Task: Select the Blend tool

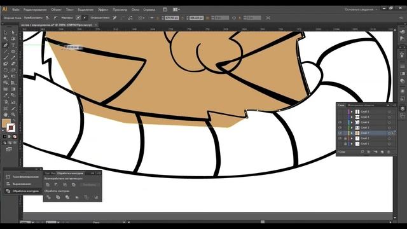Action: pyautogui.click(x=13, y=95)
